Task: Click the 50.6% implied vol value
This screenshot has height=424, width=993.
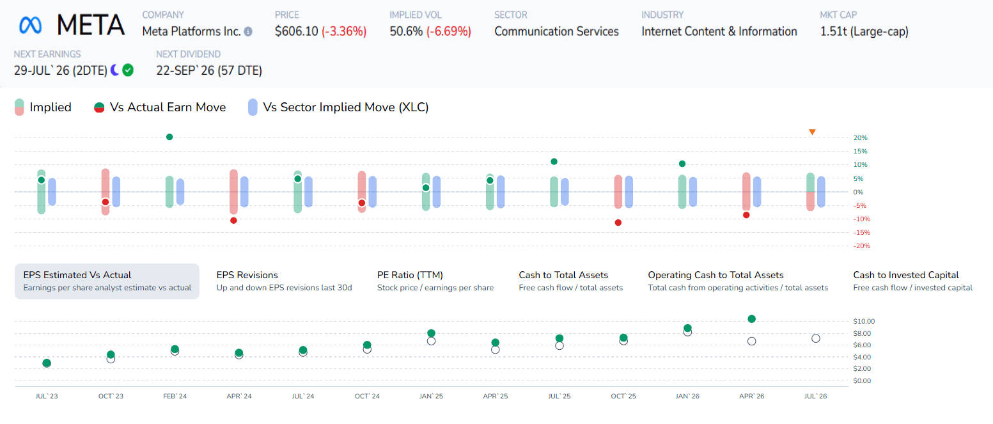Action: (406, 31)
